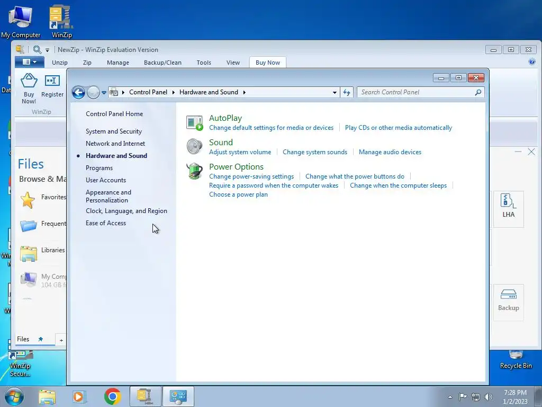Open the Power Options heading link

pos(236,167)
